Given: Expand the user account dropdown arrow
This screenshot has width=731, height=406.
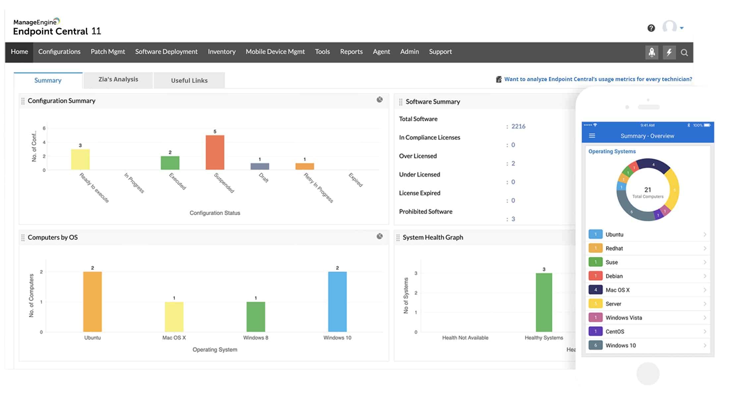Looking at the screenshot, I should pos(682,28).
